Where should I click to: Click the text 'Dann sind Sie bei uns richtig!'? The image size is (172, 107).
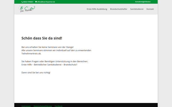36,72
